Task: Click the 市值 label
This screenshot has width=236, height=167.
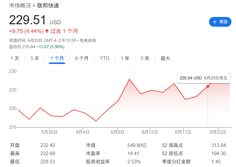Action: tap(91, 145)
